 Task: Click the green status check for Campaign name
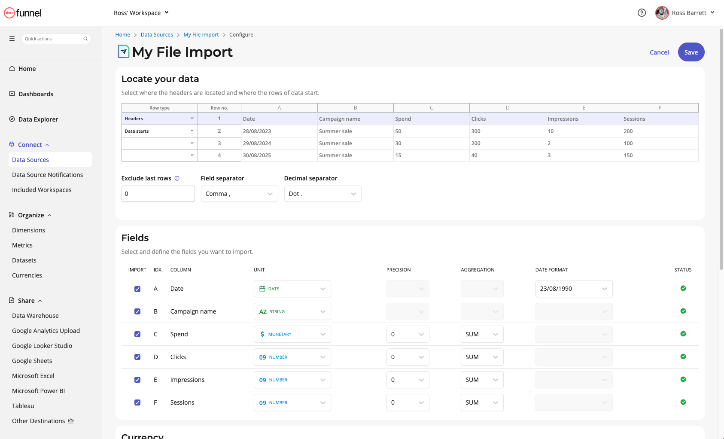(x=683, y=311)
